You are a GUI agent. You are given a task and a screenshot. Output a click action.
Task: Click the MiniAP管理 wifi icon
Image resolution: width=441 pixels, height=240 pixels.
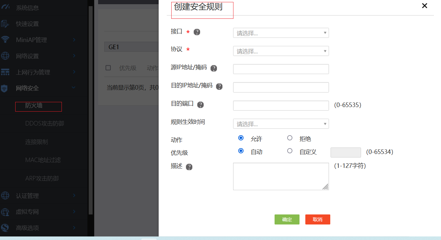click(5, 40)
